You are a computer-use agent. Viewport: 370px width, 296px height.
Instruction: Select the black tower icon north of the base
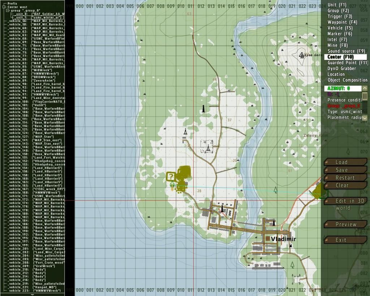click(203, 108)
